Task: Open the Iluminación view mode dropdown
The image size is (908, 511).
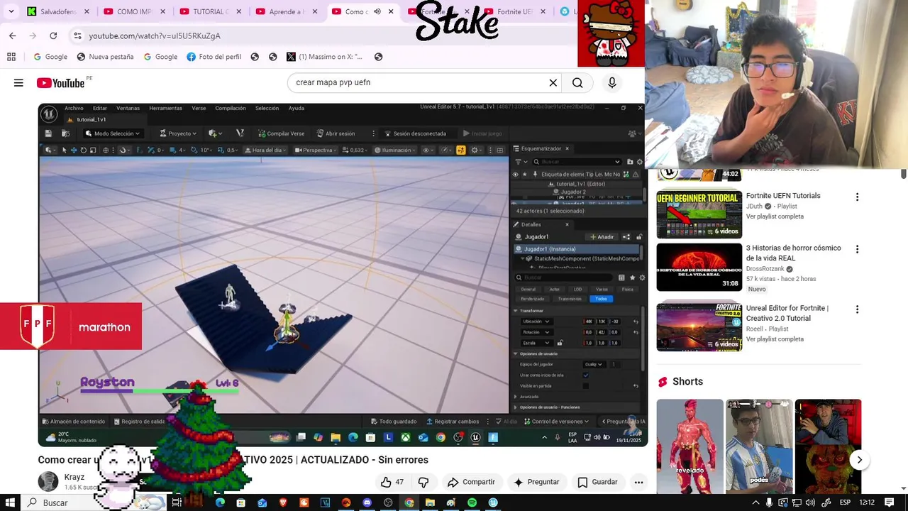Action: [395, 150]
